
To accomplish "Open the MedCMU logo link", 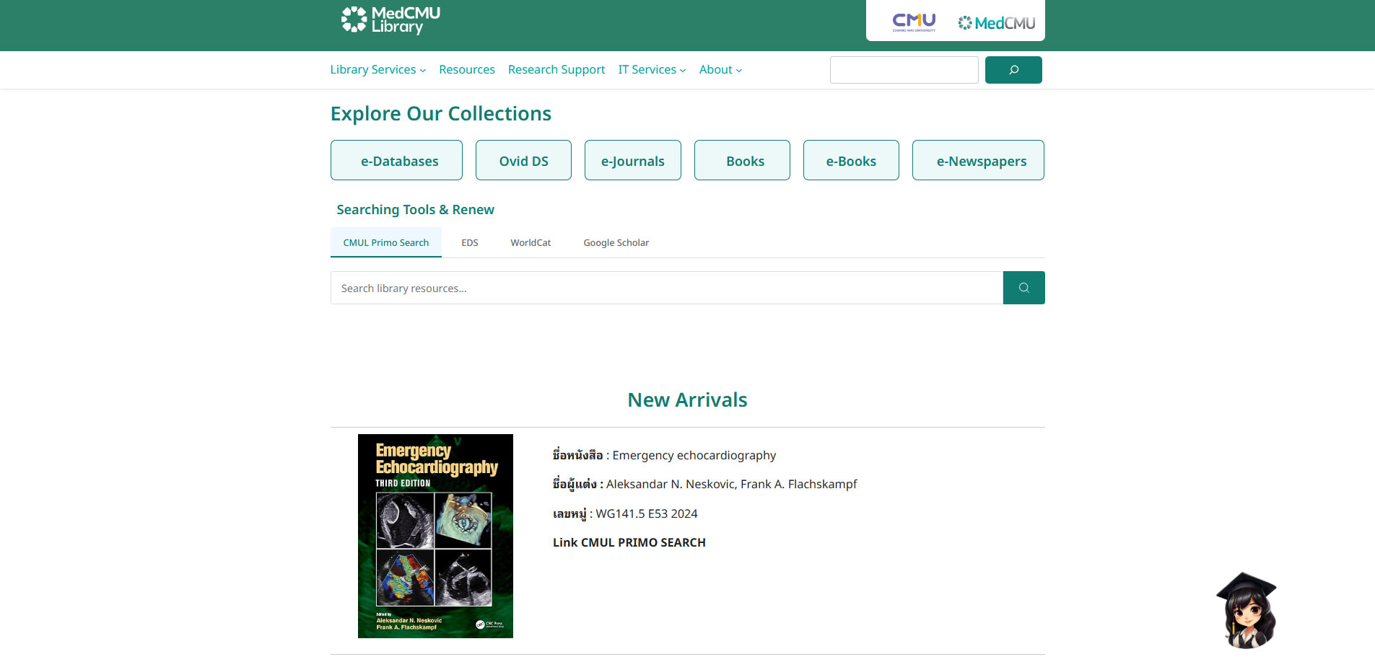I will [x=997, y=23].
